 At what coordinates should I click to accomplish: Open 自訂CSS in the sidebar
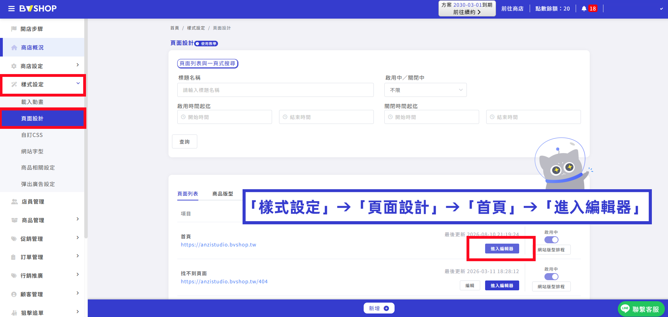coord(32,135)
